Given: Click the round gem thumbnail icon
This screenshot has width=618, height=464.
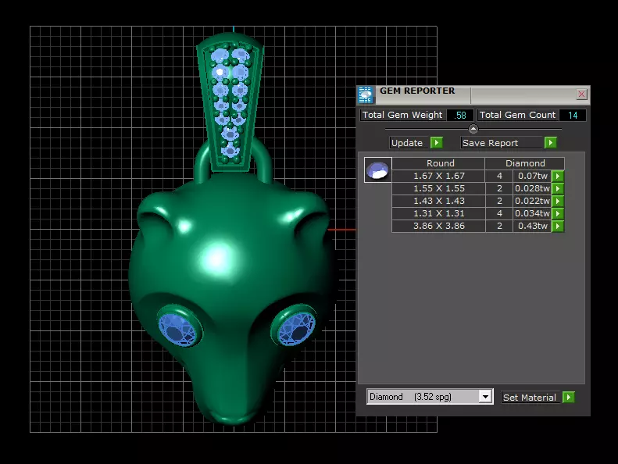Looking at the screenshot, I should [377, 170].
